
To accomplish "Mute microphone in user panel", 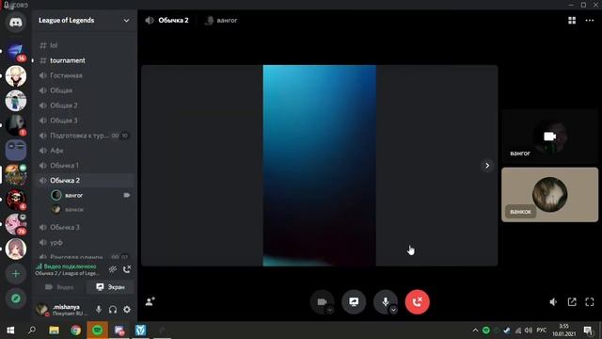I will 99,310.
